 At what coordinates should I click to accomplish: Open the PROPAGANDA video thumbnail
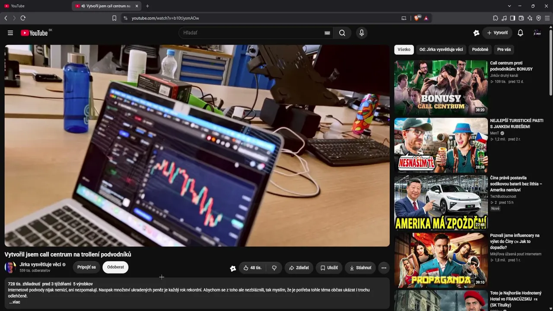point(441,260)
